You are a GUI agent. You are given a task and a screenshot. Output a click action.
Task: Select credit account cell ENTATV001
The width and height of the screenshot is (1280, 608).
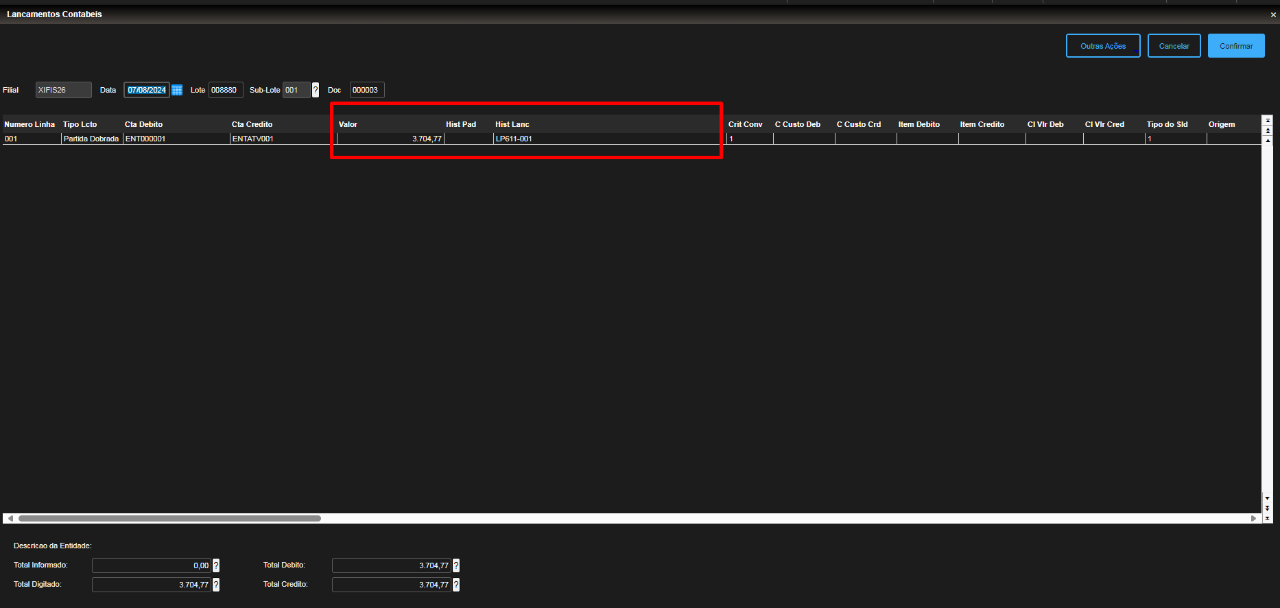click(283, 139)
